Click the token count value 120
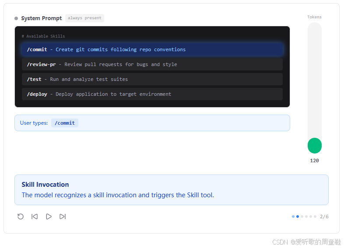The image size is (344, 248). (x=314, y=161)
